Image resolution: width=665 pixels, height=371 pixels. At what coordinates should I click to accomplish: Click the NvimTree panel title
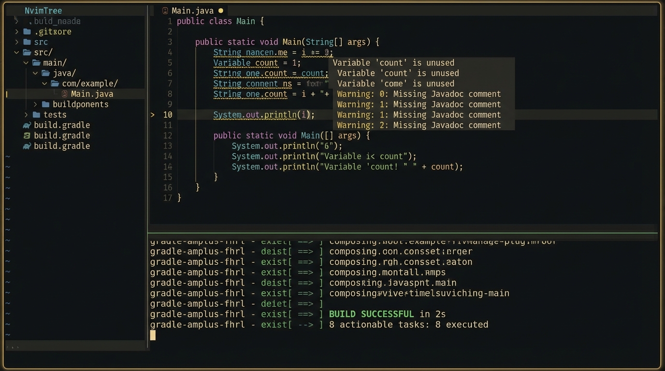pos(43,11)
